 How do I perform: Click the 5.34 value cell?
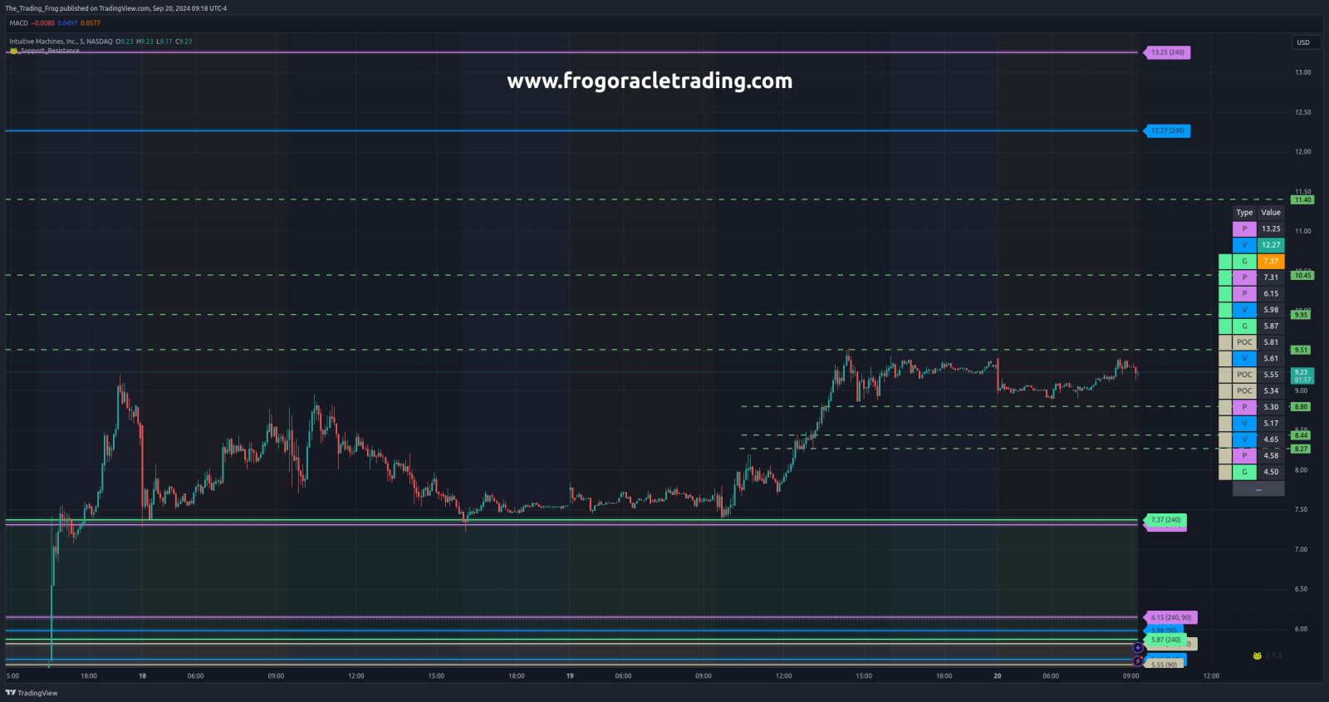(1271, 391)
